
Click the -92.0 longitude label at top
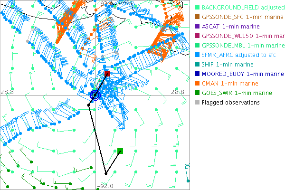(104, 4)
